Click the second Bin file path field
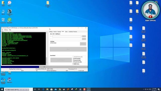This screenshot has height=91, width=161. click(67, 39)
